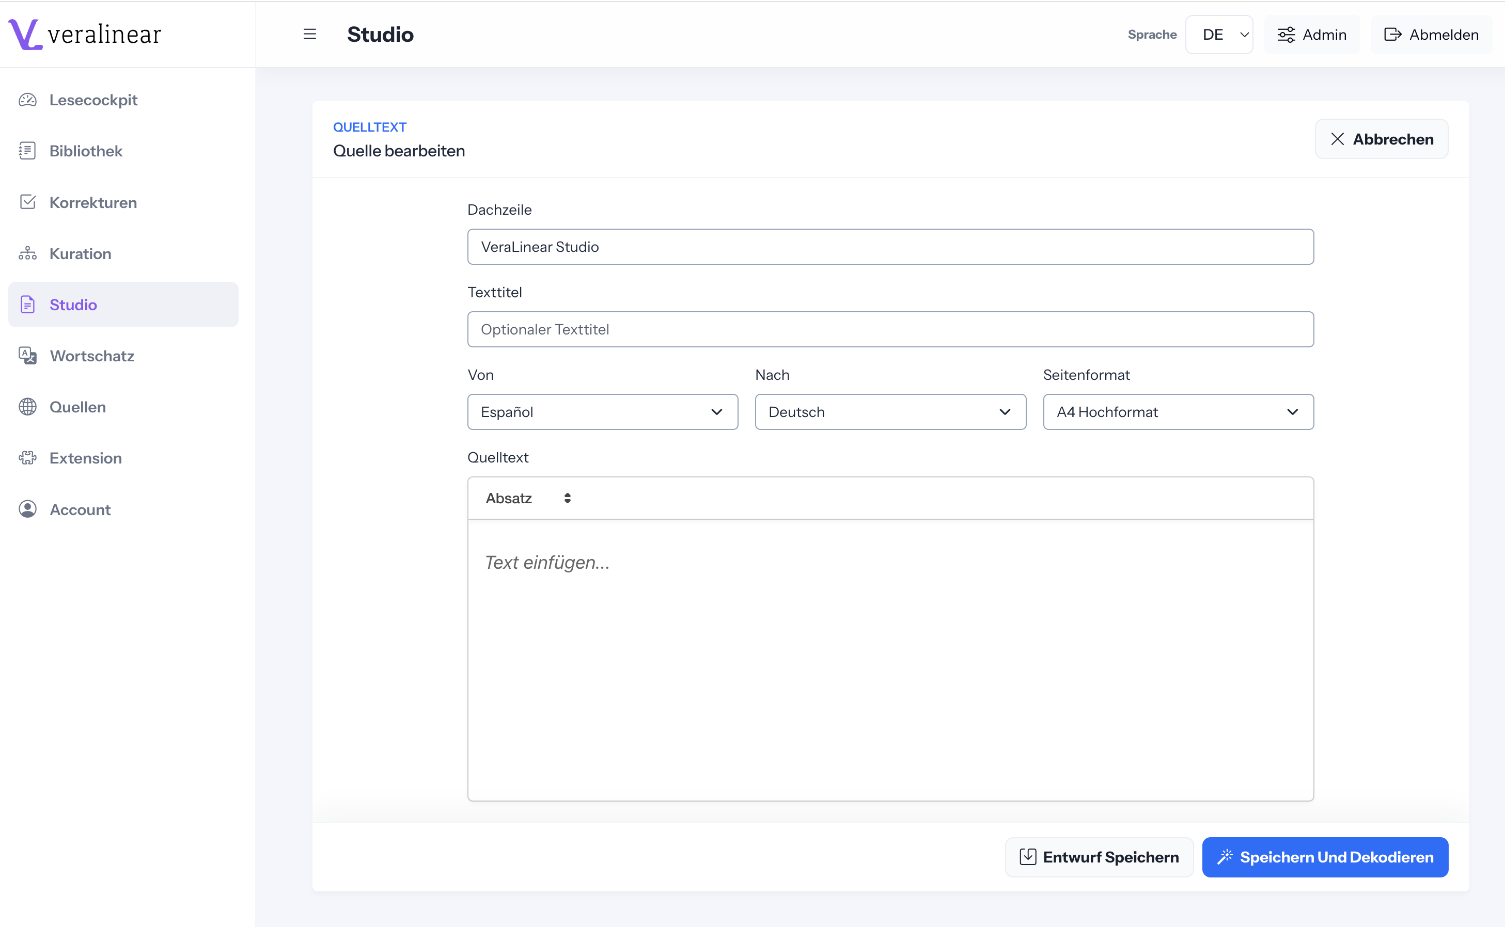Image resolution: width=1505 pixels, height=927 pixels.
Task: Click the QUELLTEXT heading label
Action: click(370, 127)
